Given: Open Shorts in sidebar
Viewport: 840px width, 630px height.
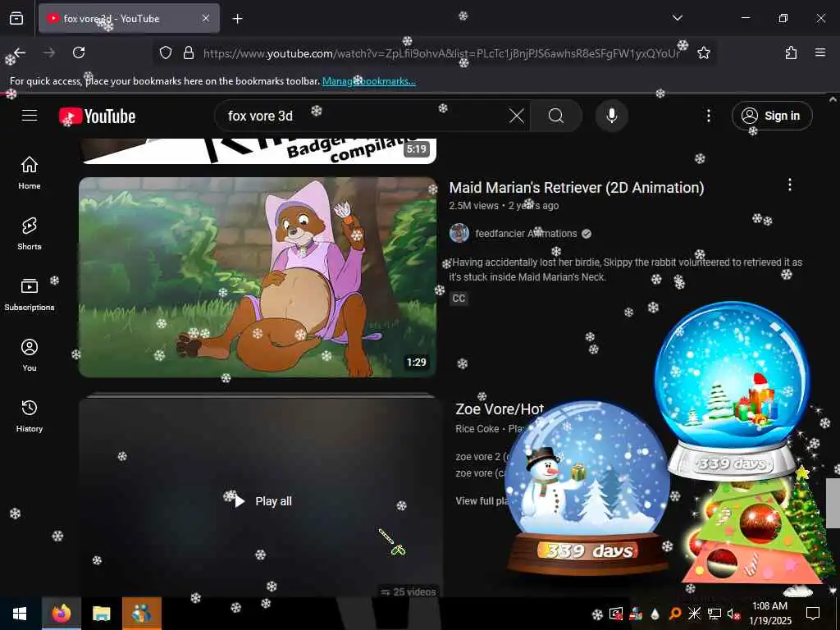Looking at the screenshot, I should [30, 234].
